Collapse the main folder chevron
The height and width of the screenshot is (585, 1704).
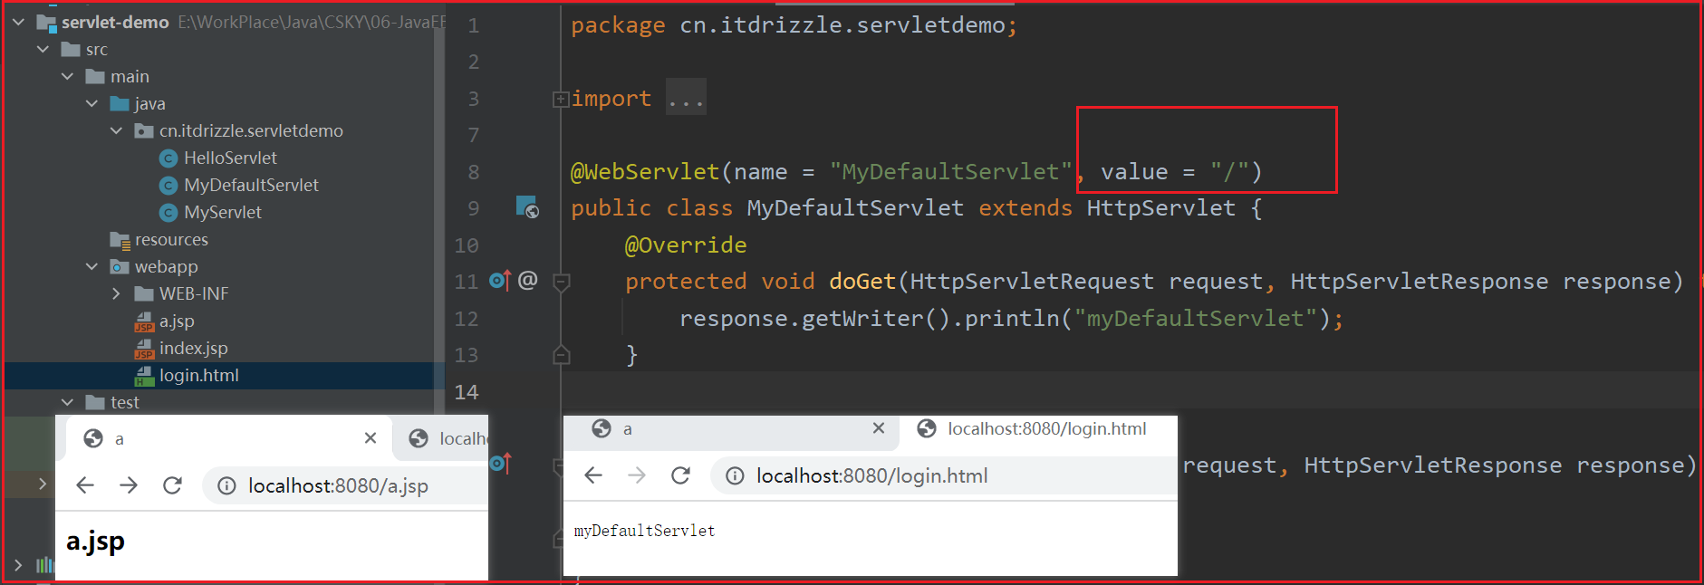(x=67, y=76)
